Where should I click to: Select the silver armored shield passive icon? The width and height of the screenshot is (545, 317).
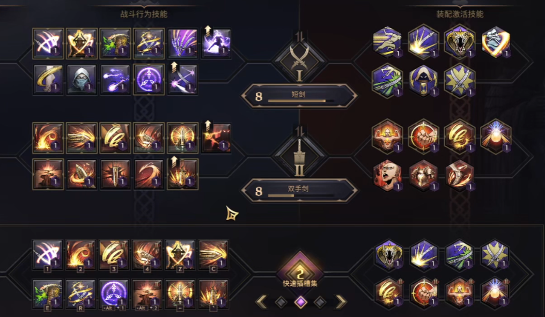pyautogui.click(x=496, y=42)
